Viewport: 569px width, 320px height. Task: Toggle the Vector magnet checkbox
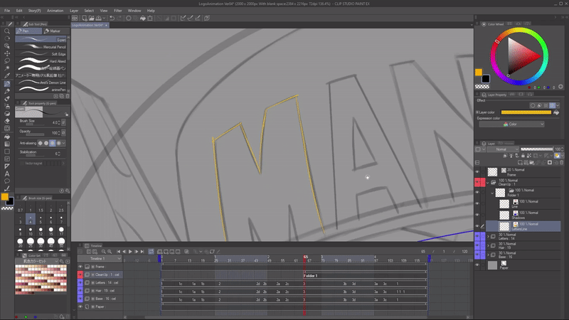21,164
